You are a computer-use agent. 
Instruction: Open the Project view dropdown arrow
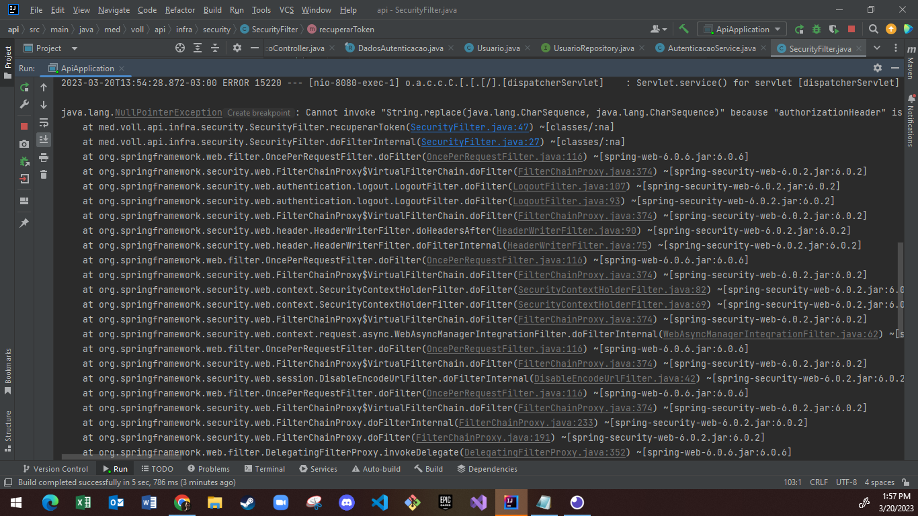pos(75,48)
